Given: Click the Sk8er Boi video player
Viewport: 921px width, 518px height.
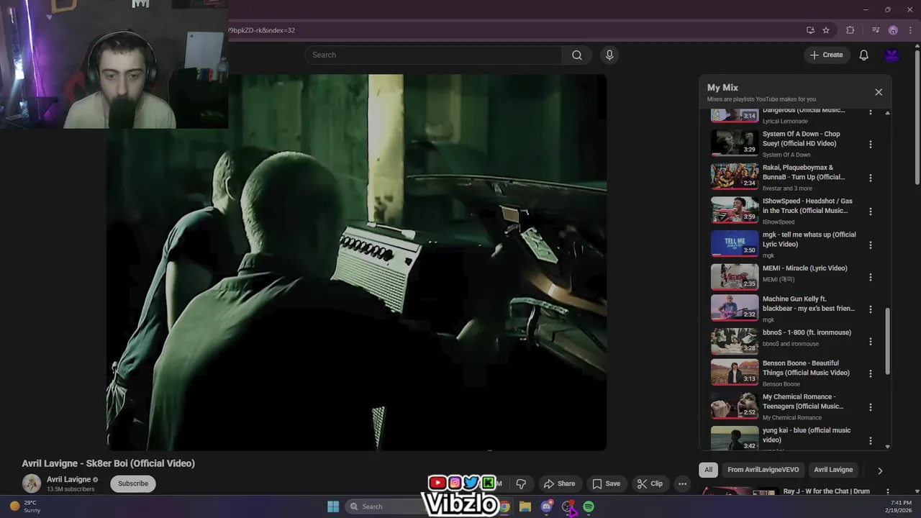Looking at the screenshot, I should pyautogui.click(x=357, y=263).
